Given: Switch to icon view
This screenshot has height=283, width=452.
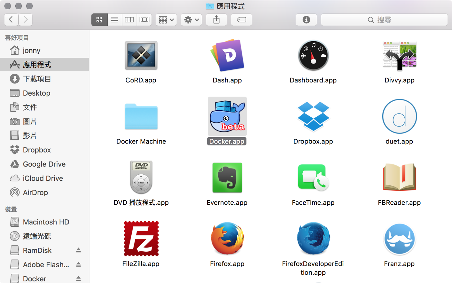Looking at the screenshot, I should point(99,20).
